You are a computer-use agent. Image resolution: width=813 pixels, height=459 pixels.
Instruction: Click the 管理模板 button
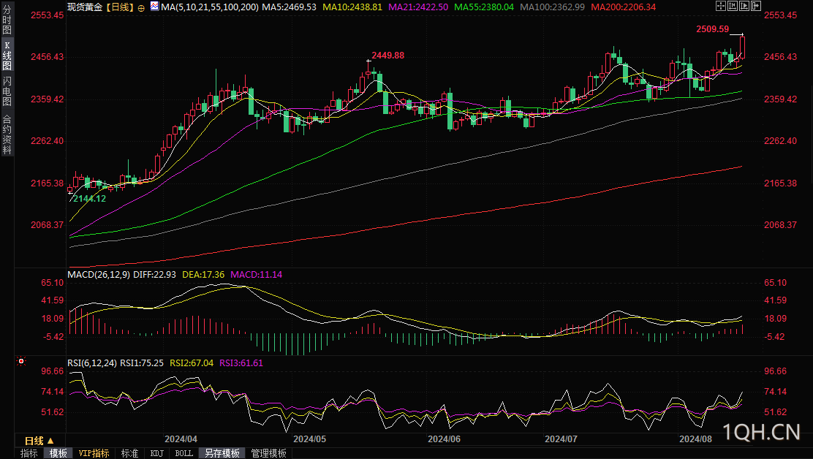(268, 453)
